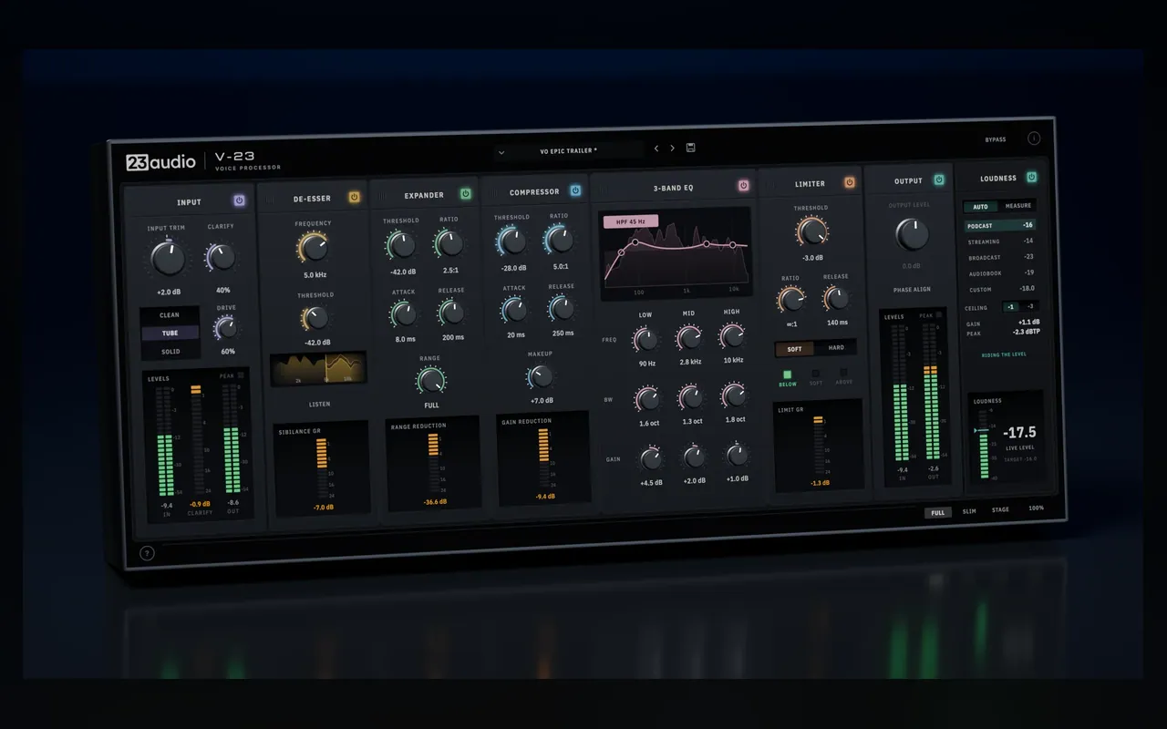Open the VO EPIC TRAILER preset name
The image size is (1167, 729).
pyautogui.click(x=569, y=150)
